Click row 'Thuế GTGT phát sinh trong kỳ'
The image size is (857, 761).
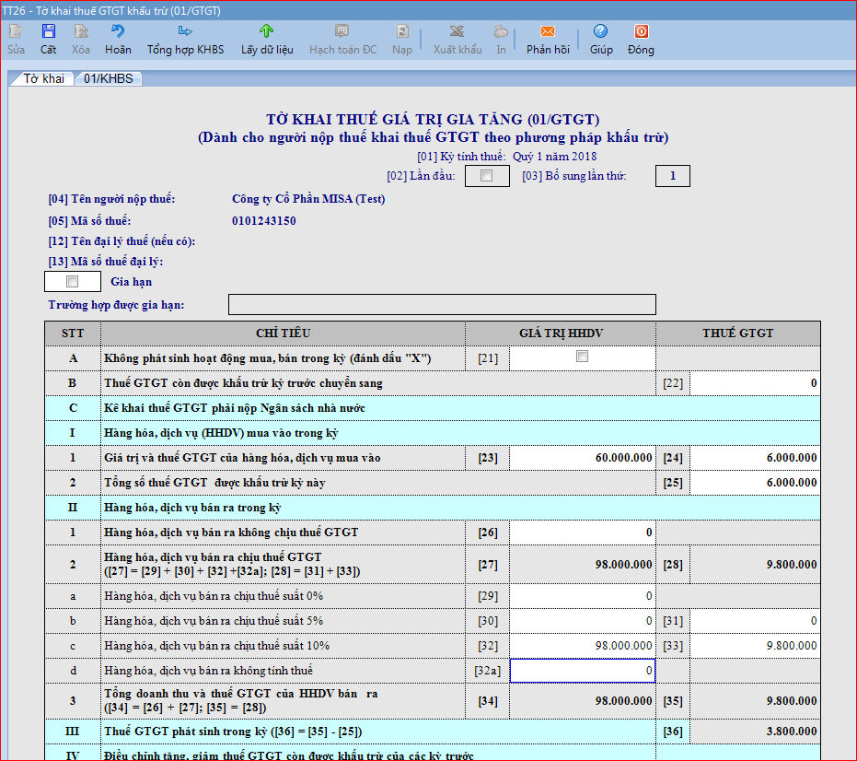[433, 732]
